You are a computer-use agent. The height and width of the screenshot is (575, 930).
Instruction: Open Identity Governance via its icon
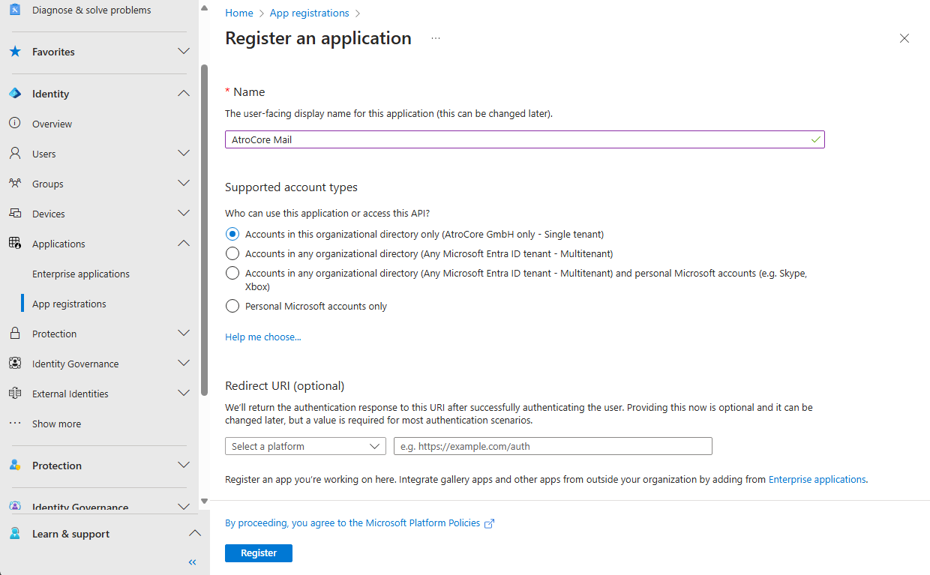click(15, 363)
